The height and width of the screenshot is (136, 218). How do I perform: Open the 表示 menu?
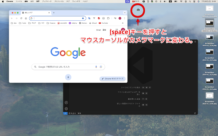click(32, 1)
